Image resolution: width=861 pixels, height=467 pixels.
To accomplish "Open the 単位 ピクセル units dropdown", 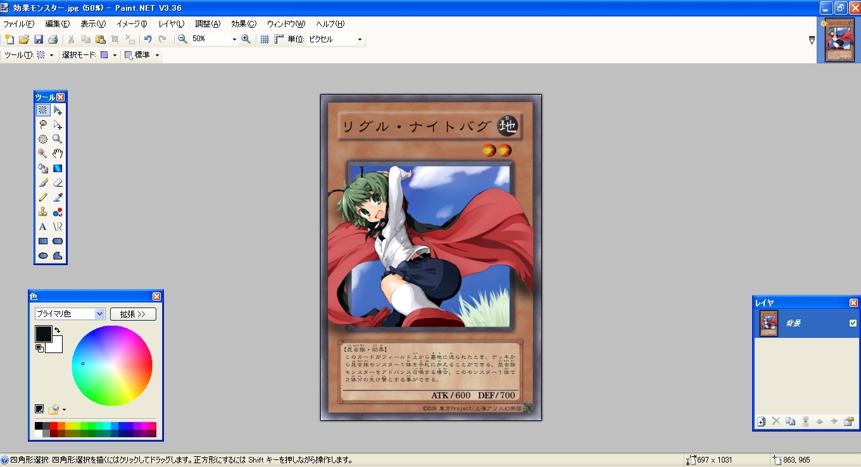I will (360, 39).
